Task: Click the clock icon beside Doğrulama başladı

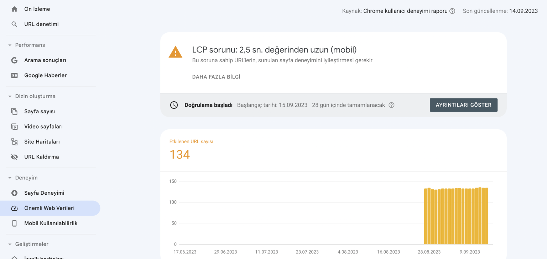Action: pos(174,105)
